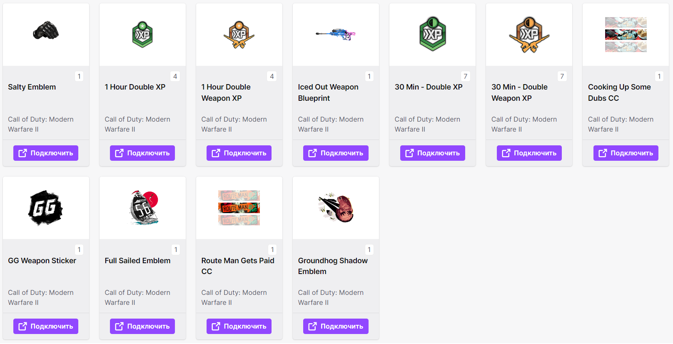Click the green 30 Min Double XP icon
673x344 pixels.
click(x=432, y=34)
